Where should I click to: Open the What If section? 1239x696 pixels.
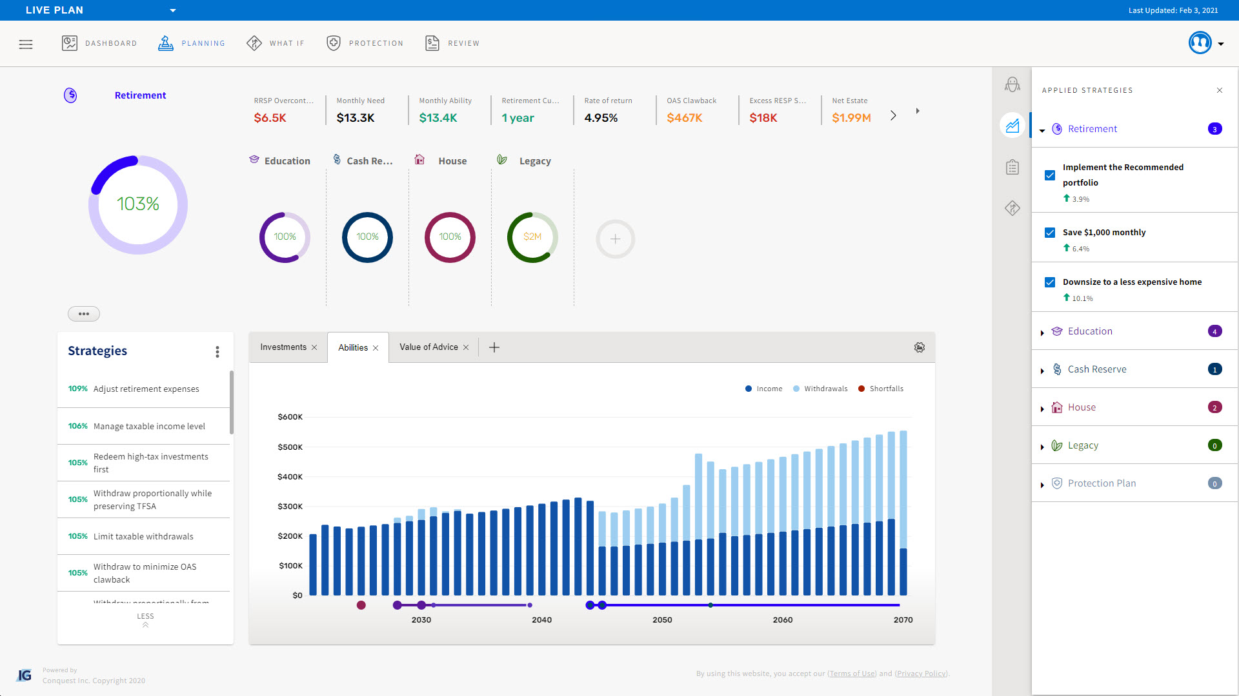point(276,43)
